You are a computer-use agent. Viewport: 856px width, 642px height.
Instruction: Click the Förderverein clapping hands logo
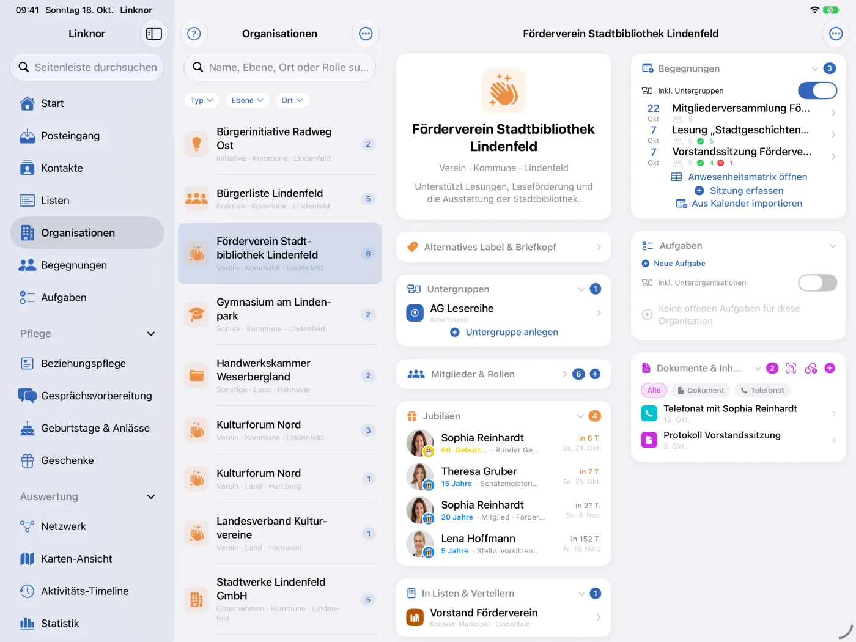pos(504,90)
